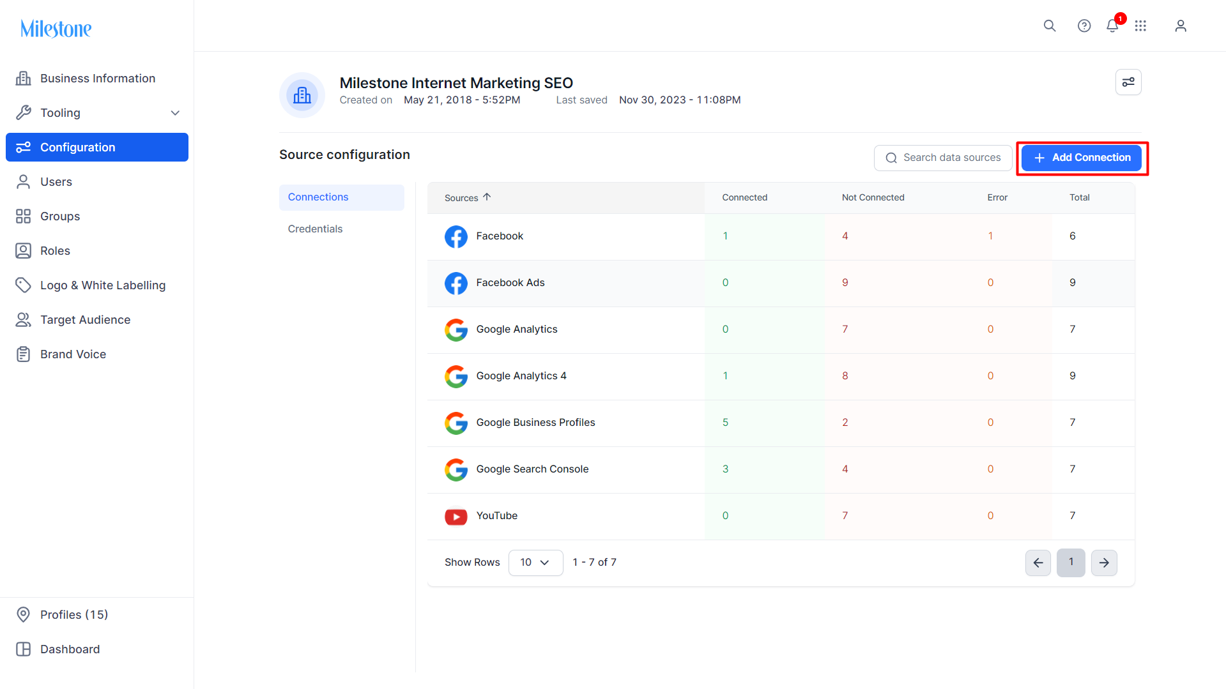Sort by Sources using the arrow icon
This screenshot has height=689, width=1226.
487,197
